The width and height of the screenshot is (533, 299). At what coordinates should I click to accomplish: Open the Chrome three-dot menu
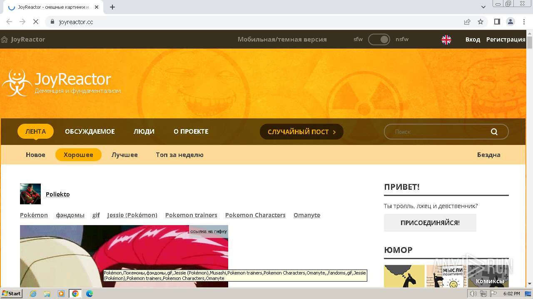point(523,22)
